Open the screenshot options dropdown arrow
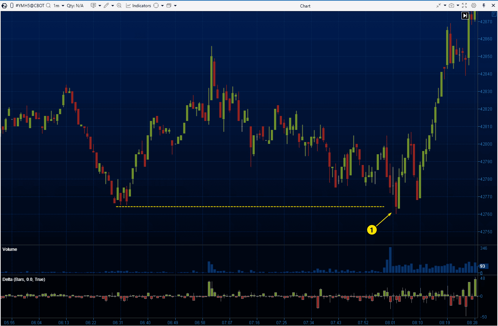The width and height of the screenshot is (498, 326). tap(458, 5)
